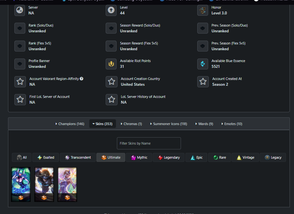The image size is (294, 214).
Task: Click the star icon beside Account Created At
Action: click(x=203, y=82)
